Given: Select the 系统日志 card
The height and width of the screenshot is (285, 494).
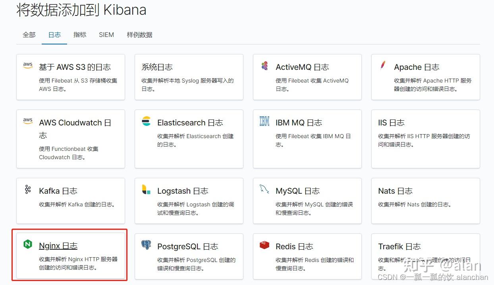Looking at the screenshot, I should 157,67.
